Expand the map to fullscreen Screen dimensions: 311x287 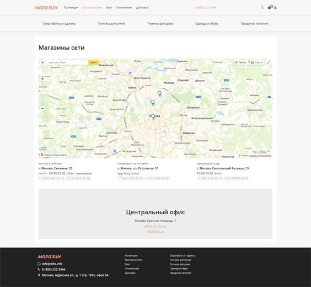[x=269, y=62]
